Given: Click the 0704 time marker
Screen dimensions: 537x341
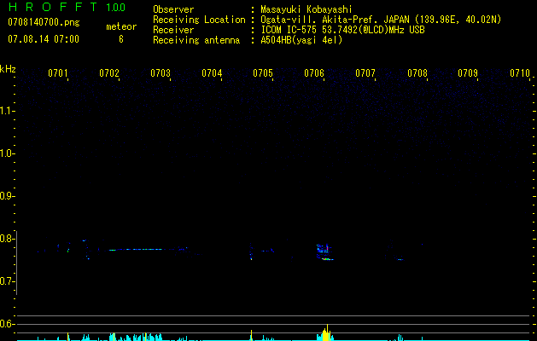Looking at the screenshot, I should coord(212,72).
